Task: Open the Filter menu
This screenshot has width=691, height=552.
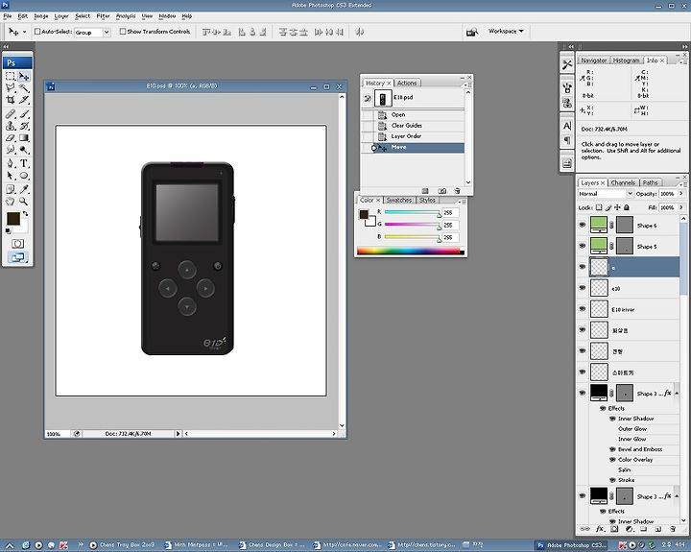Action: point(103,16)
